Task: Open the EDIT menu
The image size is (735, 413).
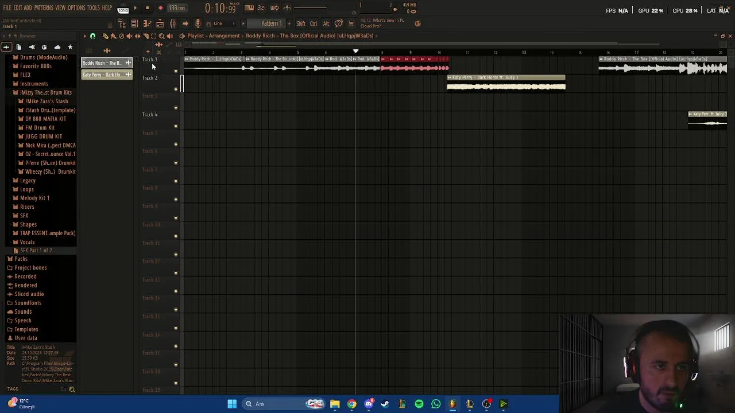Action: point(18,8)
